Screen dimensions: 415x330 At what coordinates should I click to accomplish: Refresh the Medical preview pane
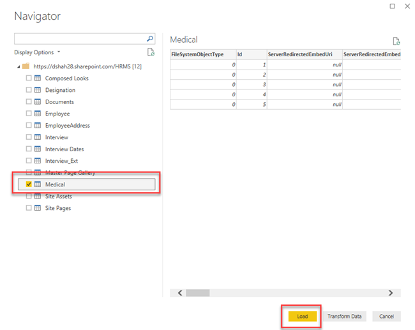coord(396,41)
